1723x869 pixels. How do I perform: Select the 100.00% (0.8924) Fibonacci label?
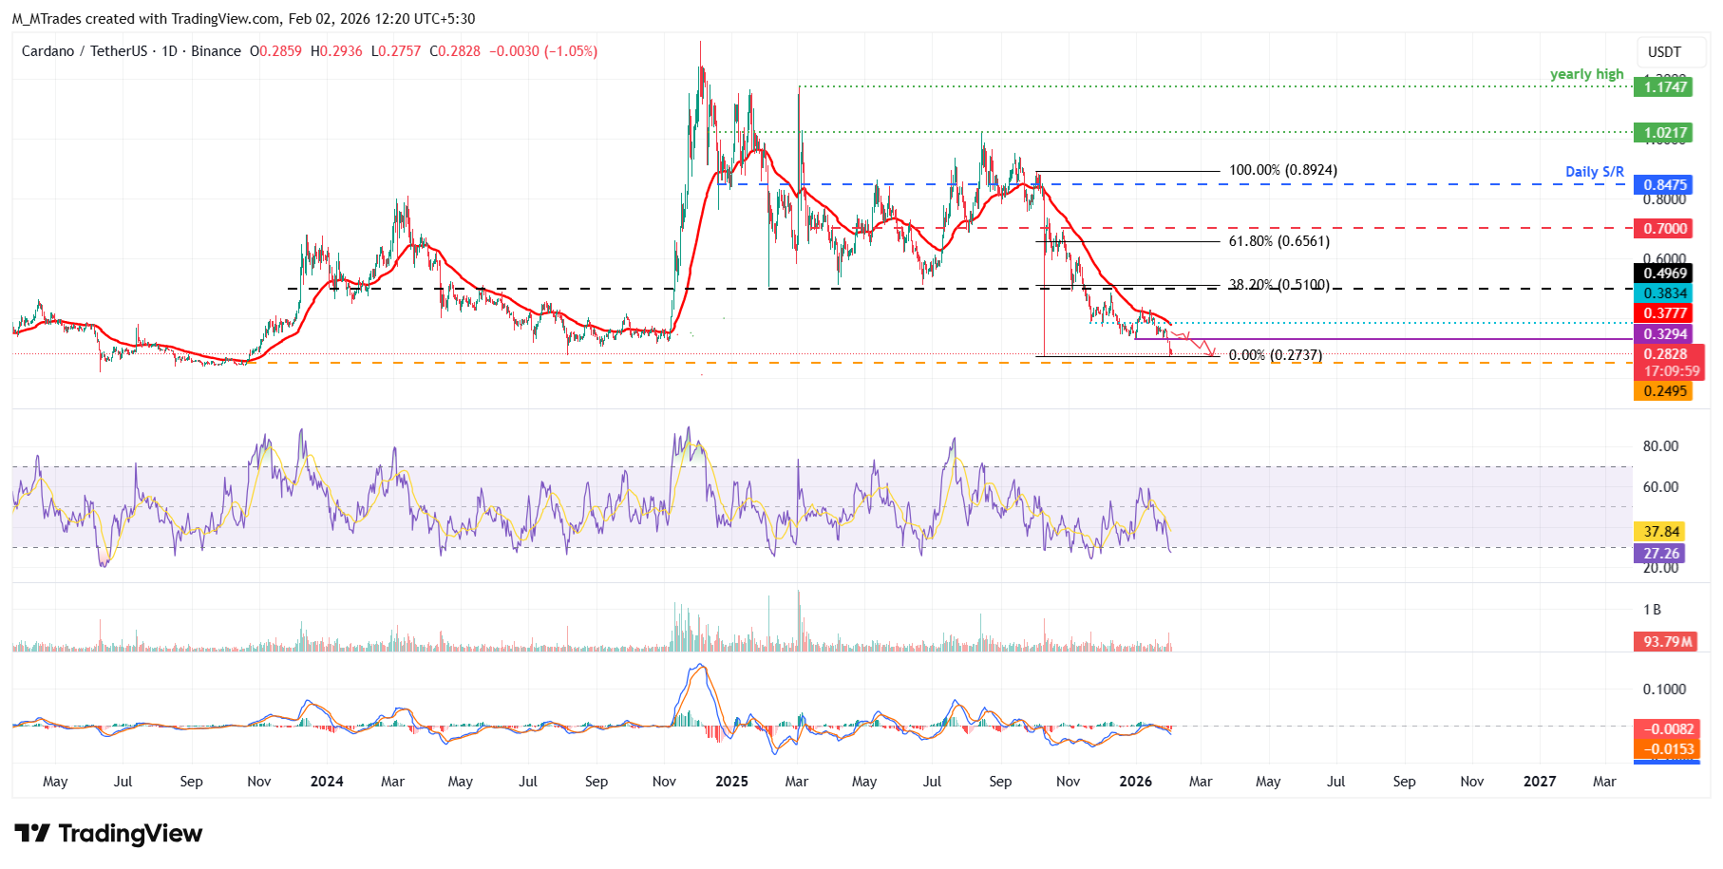pyautogui.click(x=1283, y=171)
